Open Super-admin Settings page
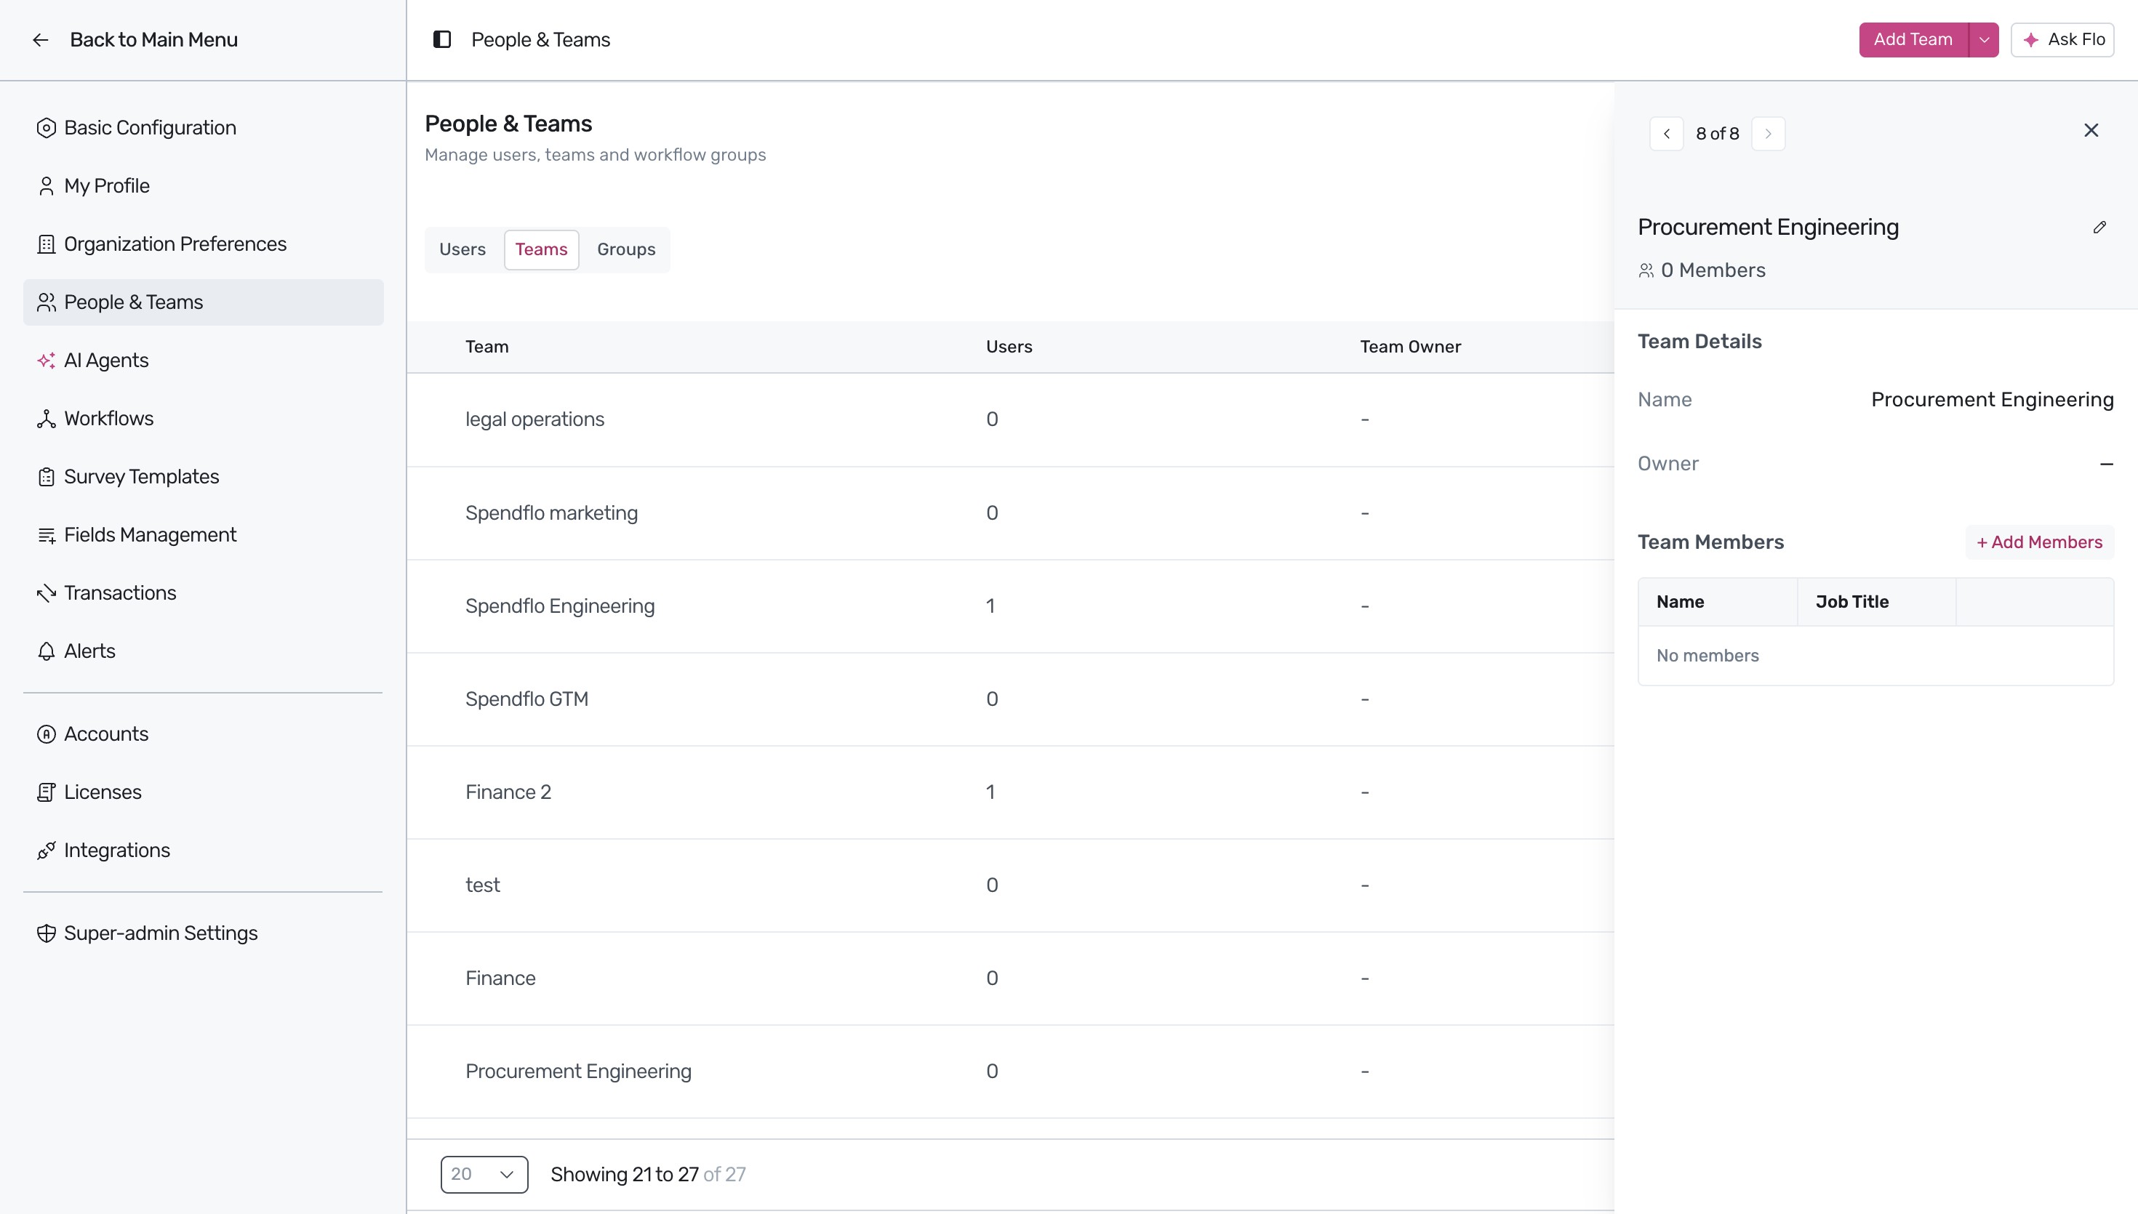 (204, 933)
